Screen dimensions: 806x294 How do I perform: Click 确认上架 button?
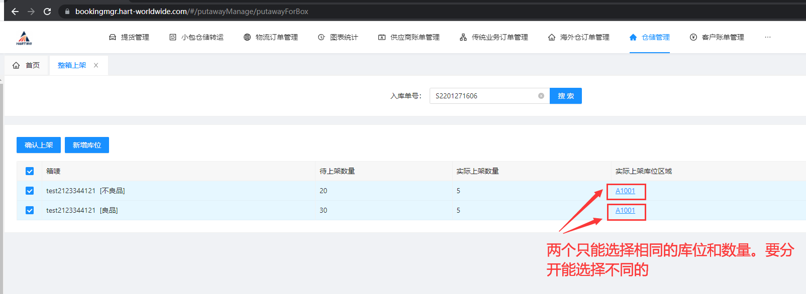click(x=39, y=145)
